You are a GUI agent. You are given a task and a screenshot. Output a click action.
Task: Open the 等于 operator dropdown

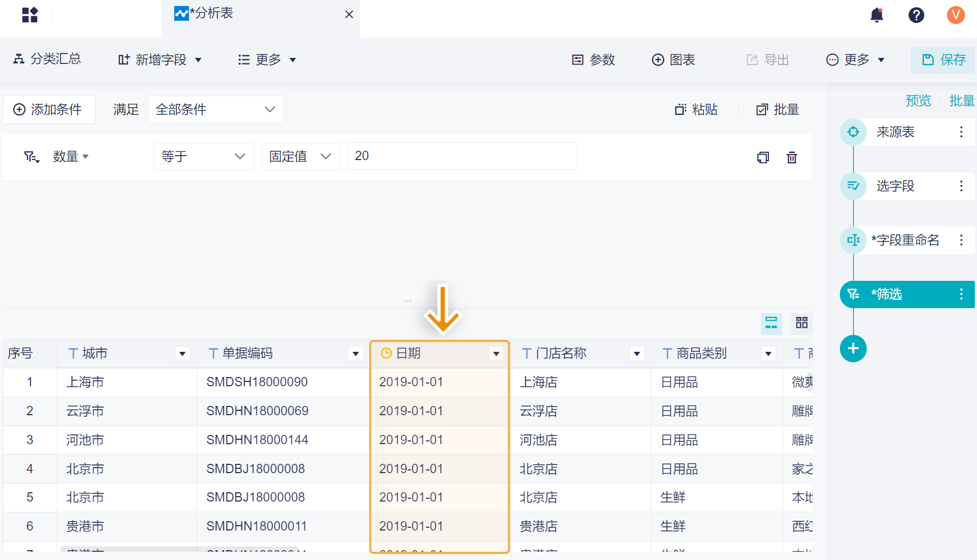coord(204,156)
